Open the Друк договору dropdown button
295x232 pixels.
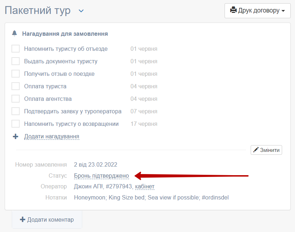pos(257,11)
